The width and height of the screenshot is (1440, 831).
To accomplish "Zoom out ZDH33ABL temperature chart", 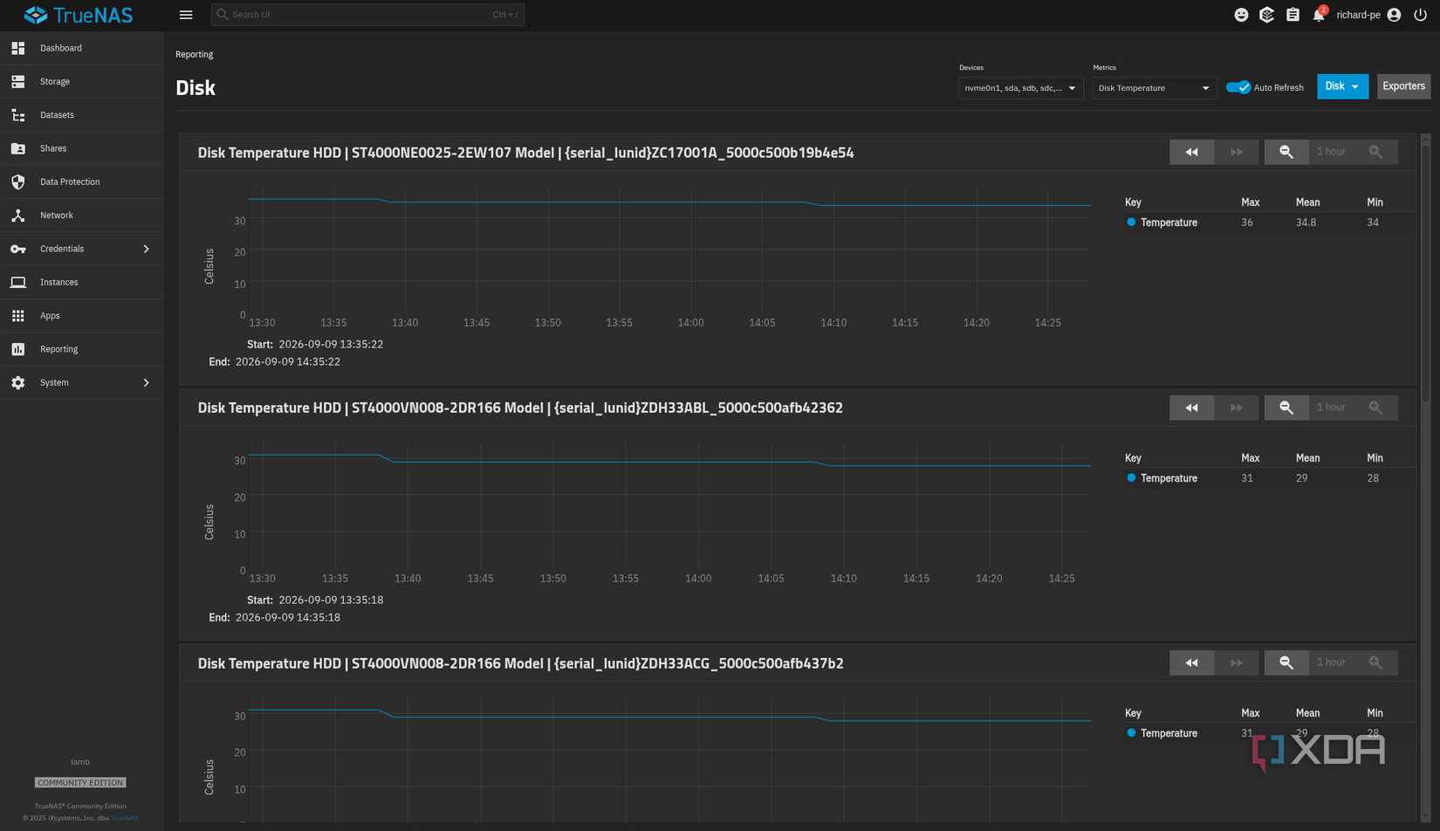I will click(1286, 408).
